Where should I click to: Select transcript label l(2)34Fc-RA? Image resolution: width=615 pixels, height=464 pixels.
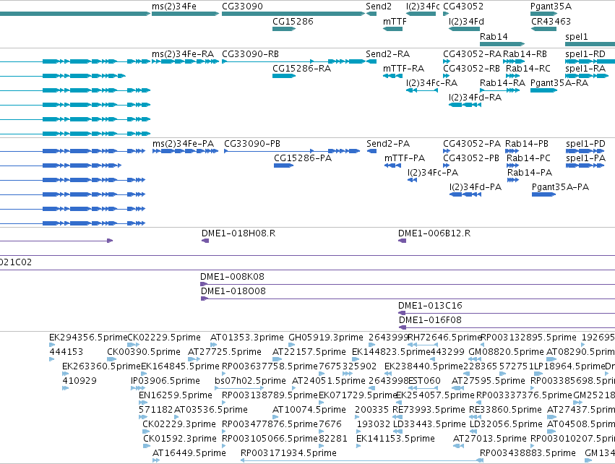[432, 83]
